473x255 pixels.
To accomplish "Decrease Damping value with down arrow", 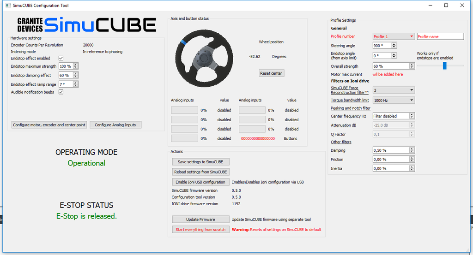I will pyautogui.click(x=412, y=152).
